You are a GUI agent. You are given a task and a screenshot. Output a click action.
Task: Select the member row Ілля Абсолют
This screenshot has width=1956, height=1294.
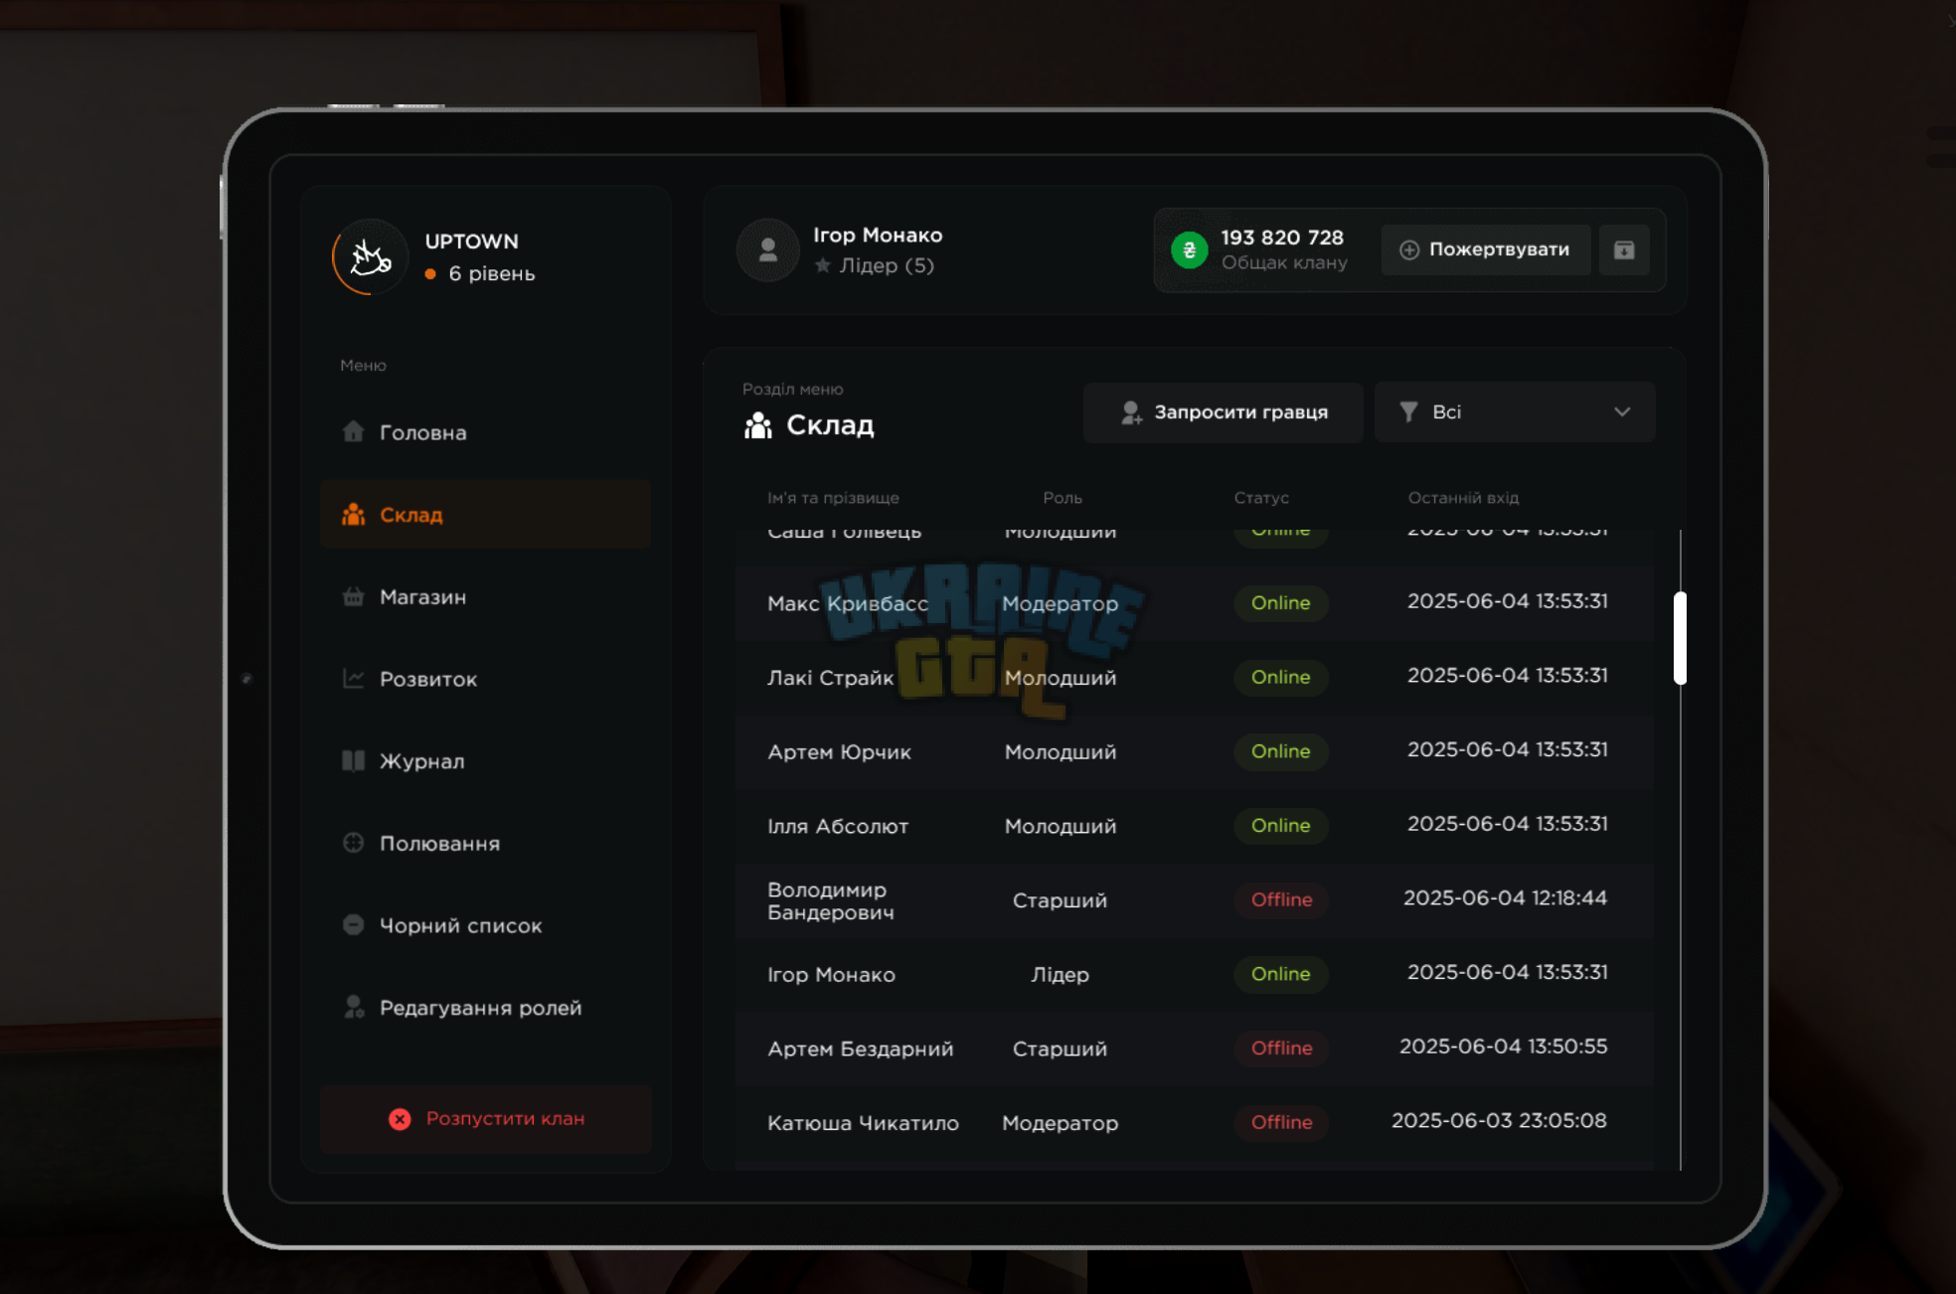(1195, 826)
